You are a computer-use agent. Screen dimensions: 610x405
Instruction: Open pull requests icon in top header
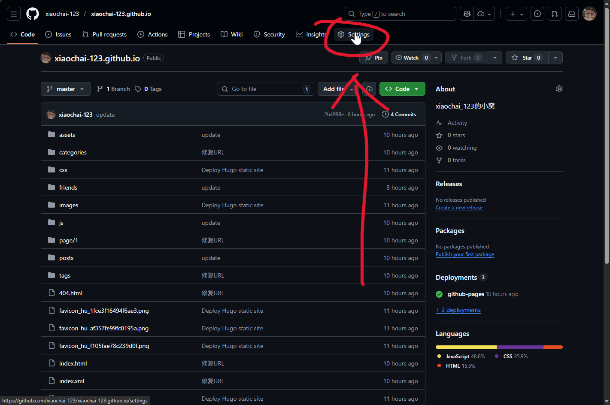[555, 14]
